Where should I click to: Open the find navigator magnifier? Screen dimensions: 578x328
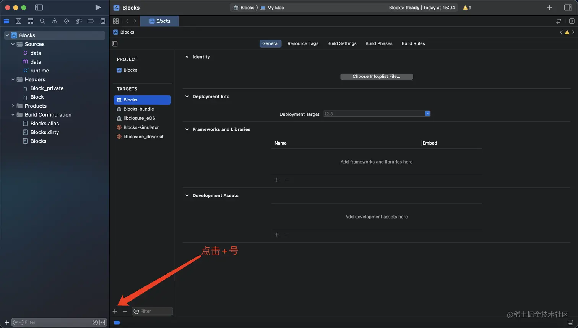(x=42, y=21)
